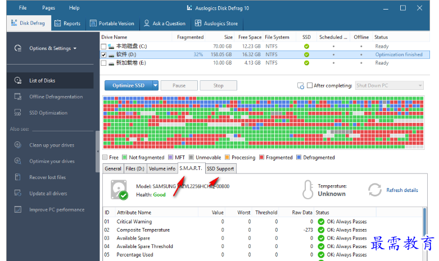The image size is (439, 261).
Task: Expand the Optimize SSD dropdown arrow
Action: [155, 85]
